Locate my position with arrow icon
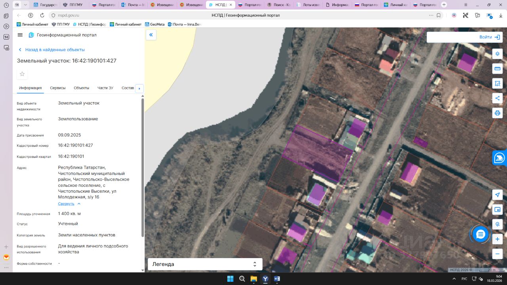The height and width of the screenshot is (285, 507). pyautogui.click(x=497, y=195)
